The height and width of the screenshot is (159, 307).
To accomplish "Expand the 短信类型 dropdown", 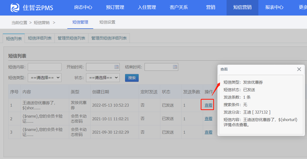I will point(45,77).
